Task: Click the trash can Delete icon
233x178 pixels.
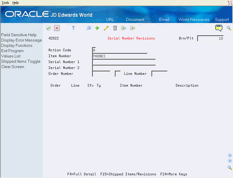Action: point(115,28)
